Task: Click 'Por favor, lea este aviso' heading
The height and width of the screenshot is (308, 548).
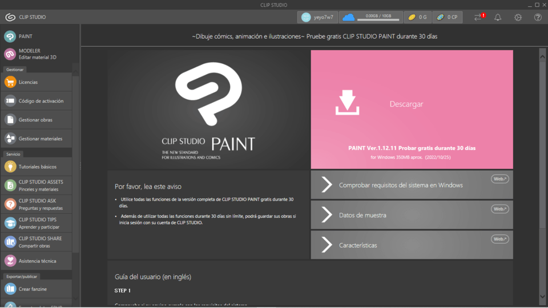Action: coord(148,187)
